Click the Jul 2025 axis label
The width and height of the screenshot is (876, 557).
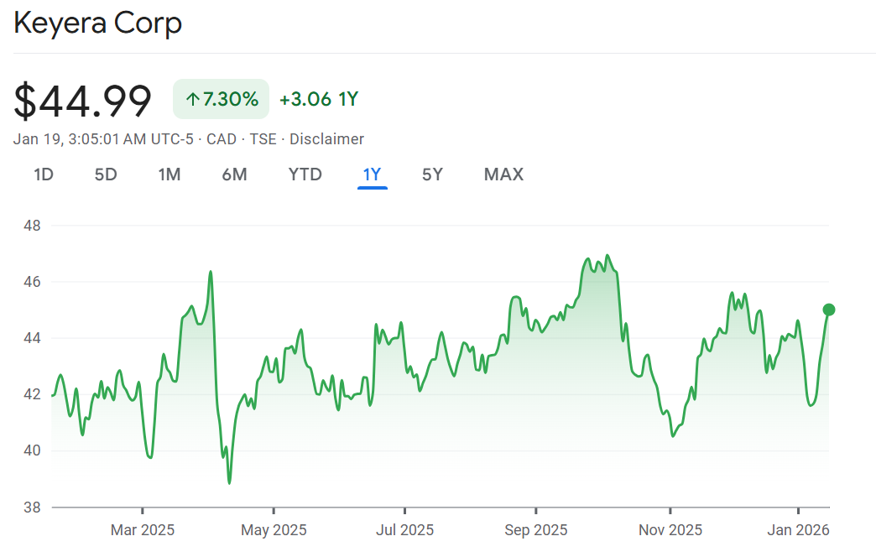[404, 530]
